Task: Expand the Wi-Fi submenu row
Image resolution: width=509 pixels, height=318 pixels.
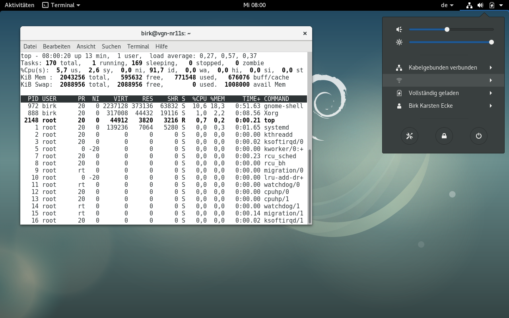Action: [443, 80]
